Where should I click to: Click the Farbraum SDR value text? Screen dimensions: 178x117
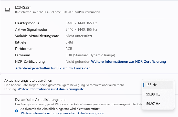(x=90, y=55)
